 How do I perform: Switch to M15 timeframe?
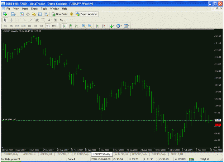tap(17, 26)
